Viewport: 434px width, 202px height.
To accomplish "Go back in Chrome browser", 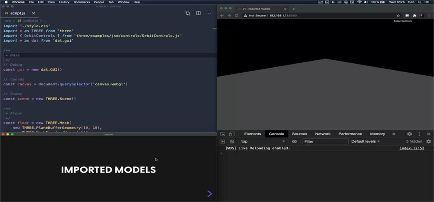I will coord(222,16).
